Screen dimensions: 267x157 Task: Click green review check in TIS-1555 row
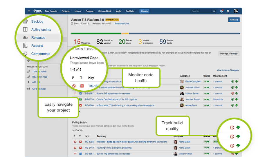point(232,99)
